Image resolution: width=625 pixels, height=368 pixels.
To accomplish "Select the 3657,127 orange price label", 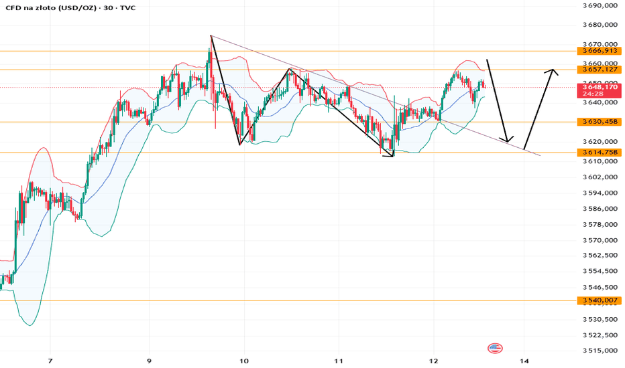I will click(x=599, y=70).
